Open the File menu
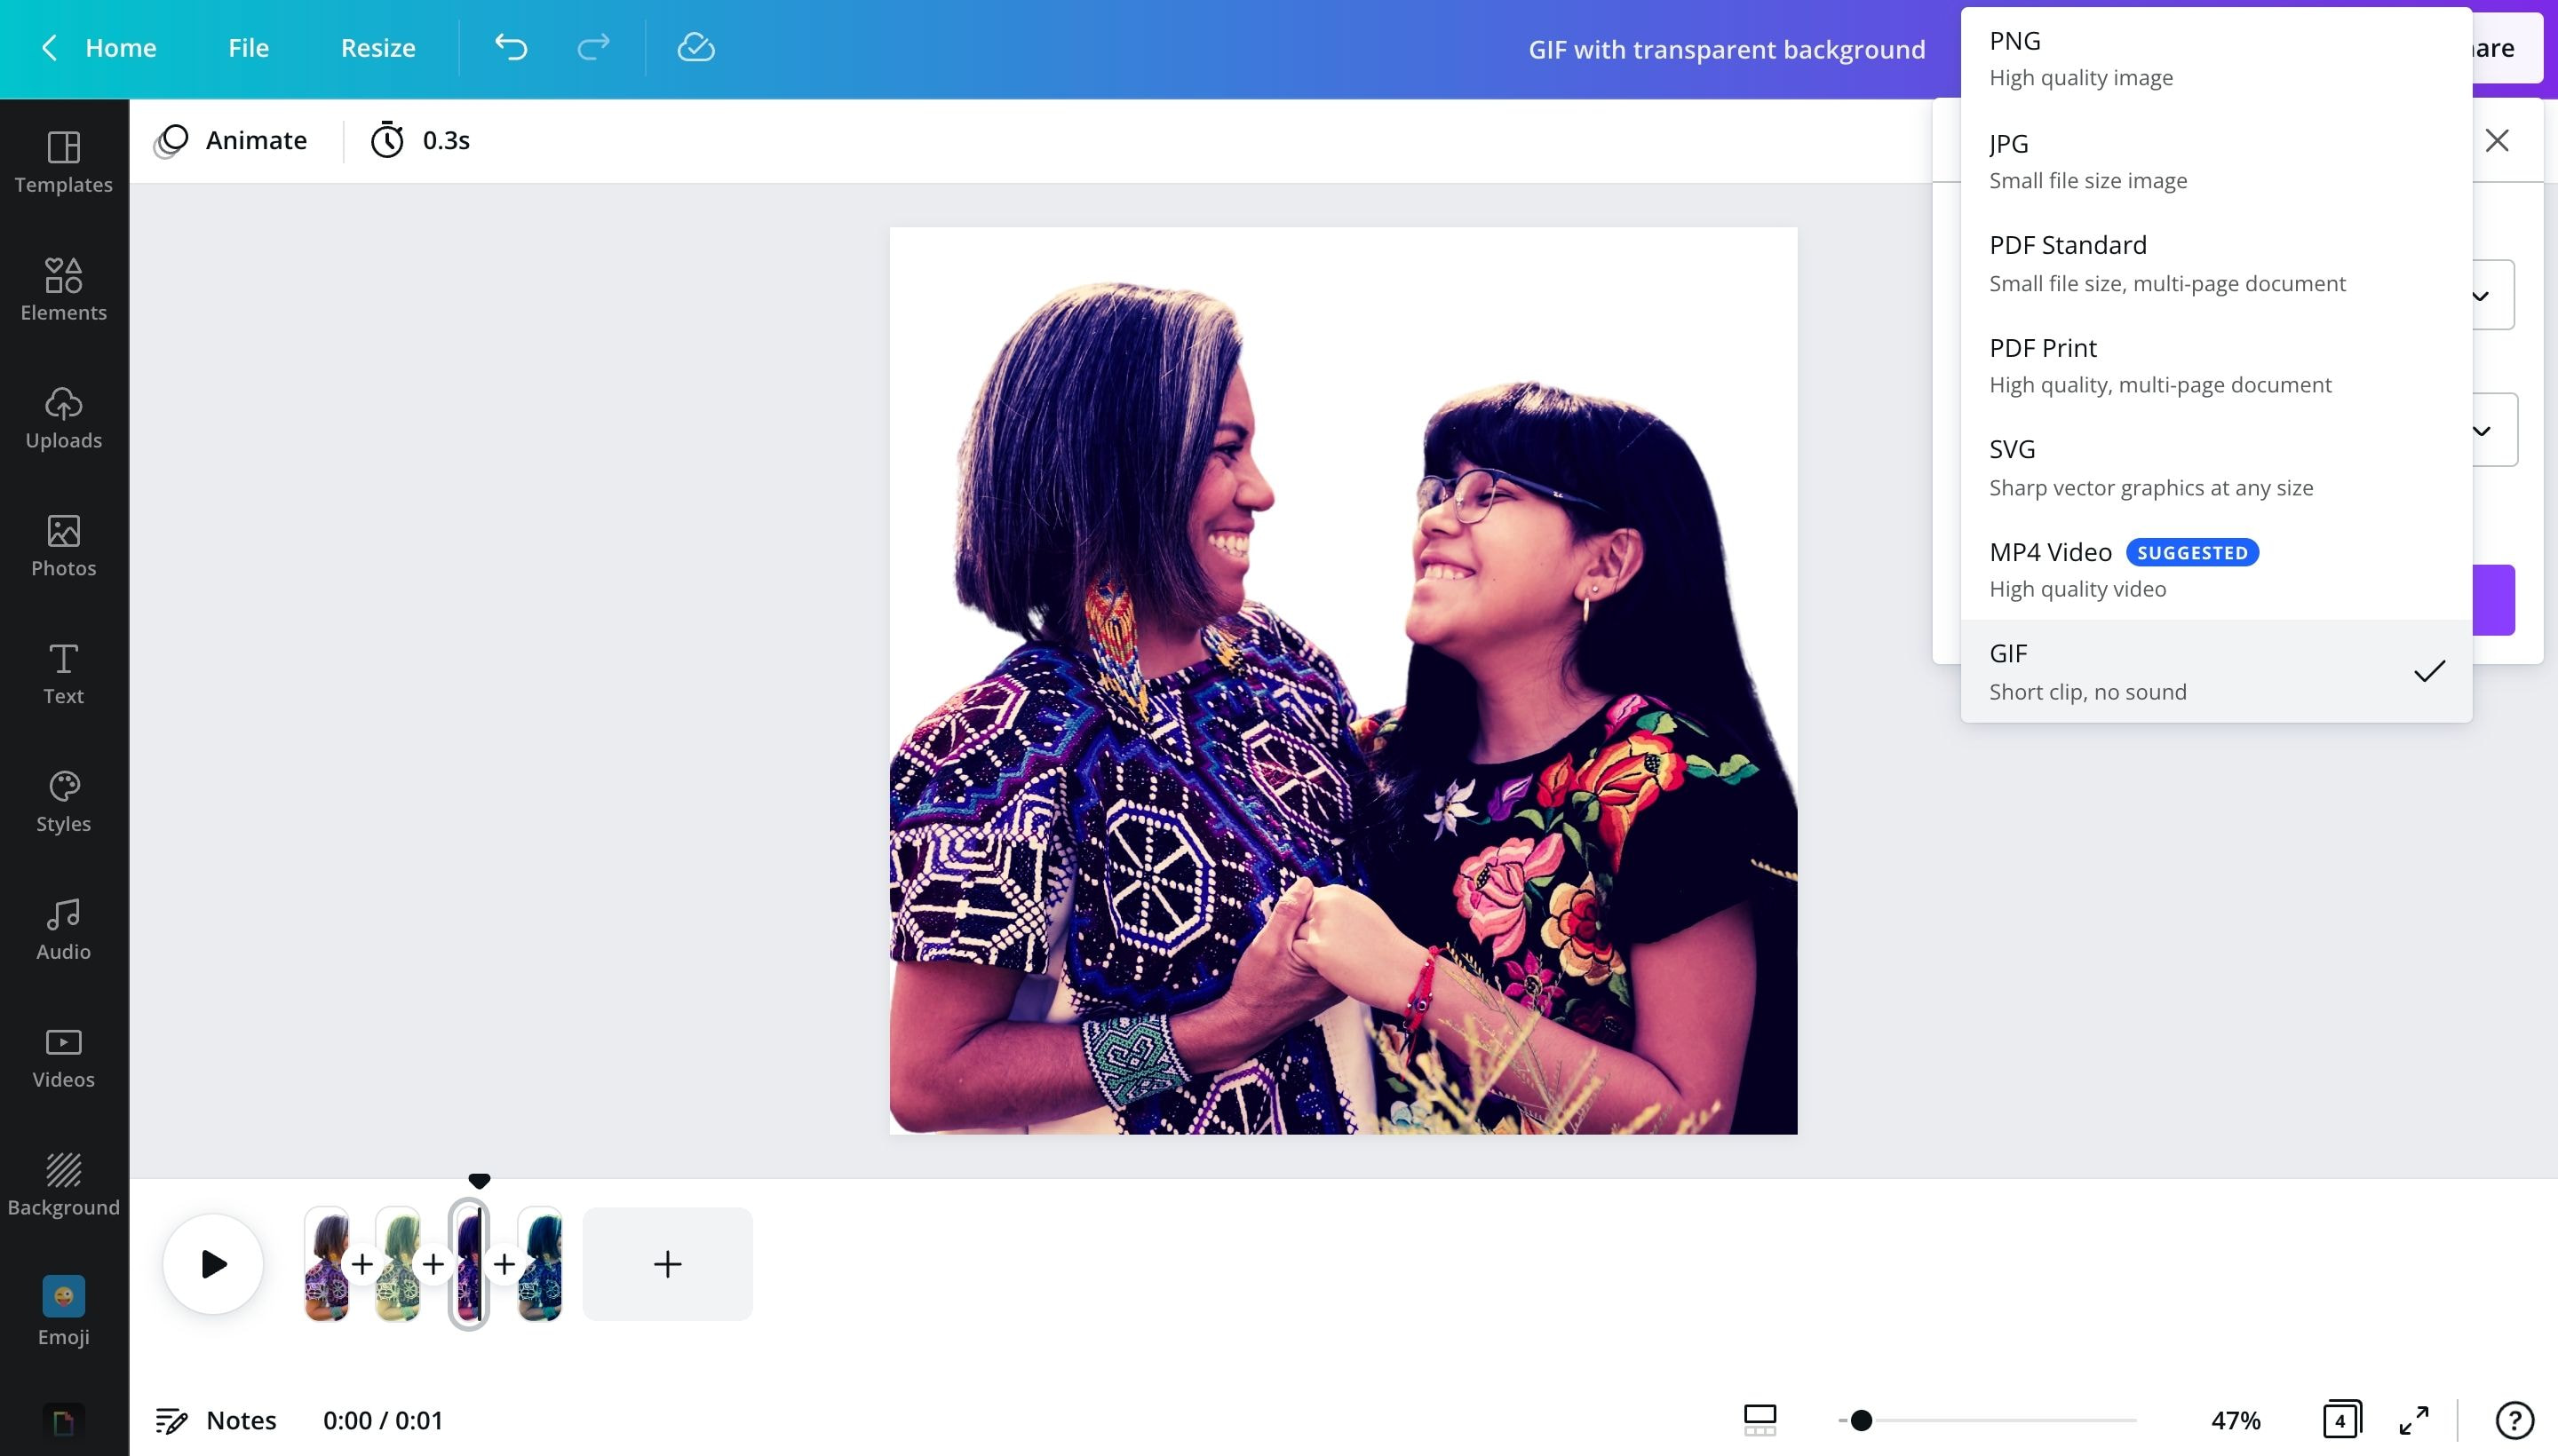This screenshot has width=2558, height=1456. tap(248, 47)
